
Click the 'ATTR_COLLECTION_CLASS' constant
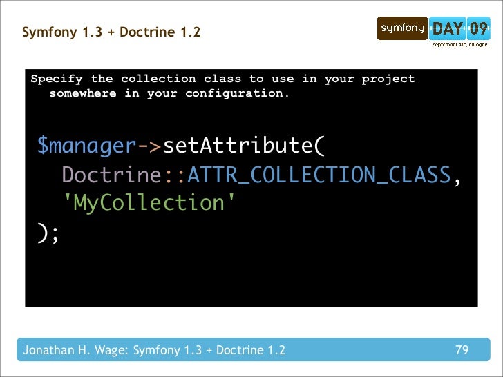(319, 175)
